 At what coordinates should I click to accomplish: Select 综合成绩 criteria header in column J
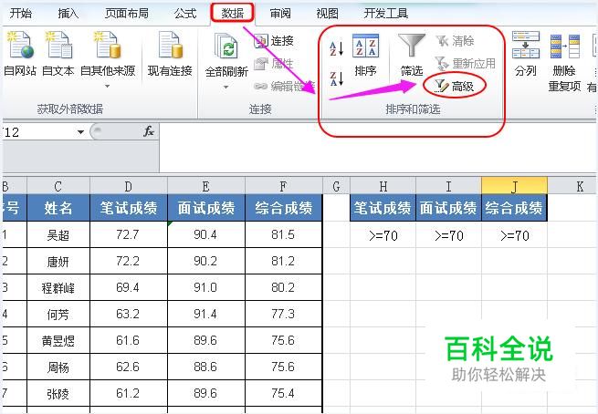514,208
